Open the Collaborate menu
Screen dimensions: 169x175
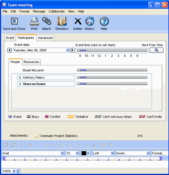[x=57, y=11]
